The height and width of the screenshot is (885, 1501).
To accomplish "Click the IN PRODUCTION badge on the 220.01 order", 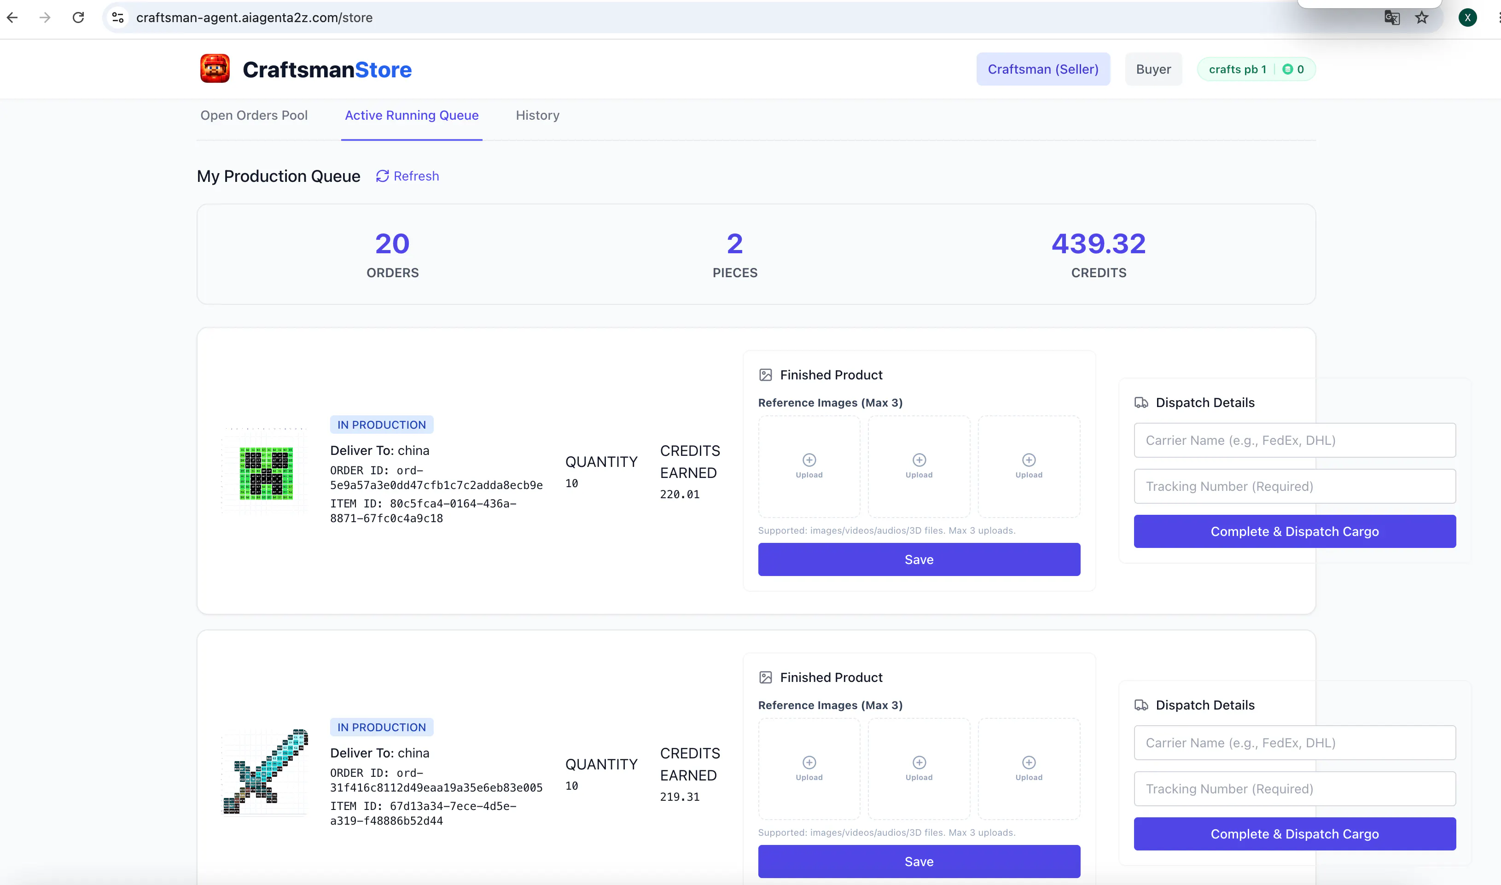I will pyautogui.click(x=382, y=425).
